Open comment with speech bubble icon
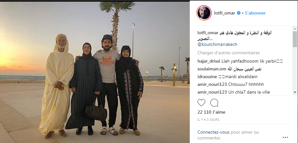This screenshot has height=143, width=298. pos(214,103)
